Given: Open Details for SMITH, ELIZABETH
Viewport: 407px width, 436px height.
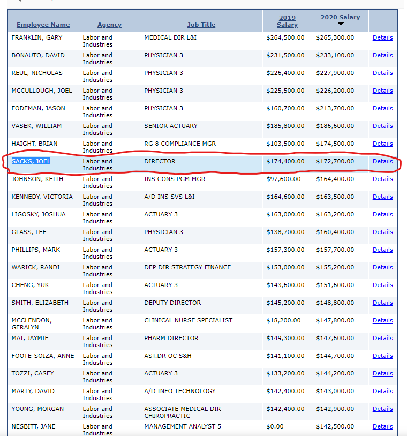Looking at the screenshot, I should click(x=382, y=303).
